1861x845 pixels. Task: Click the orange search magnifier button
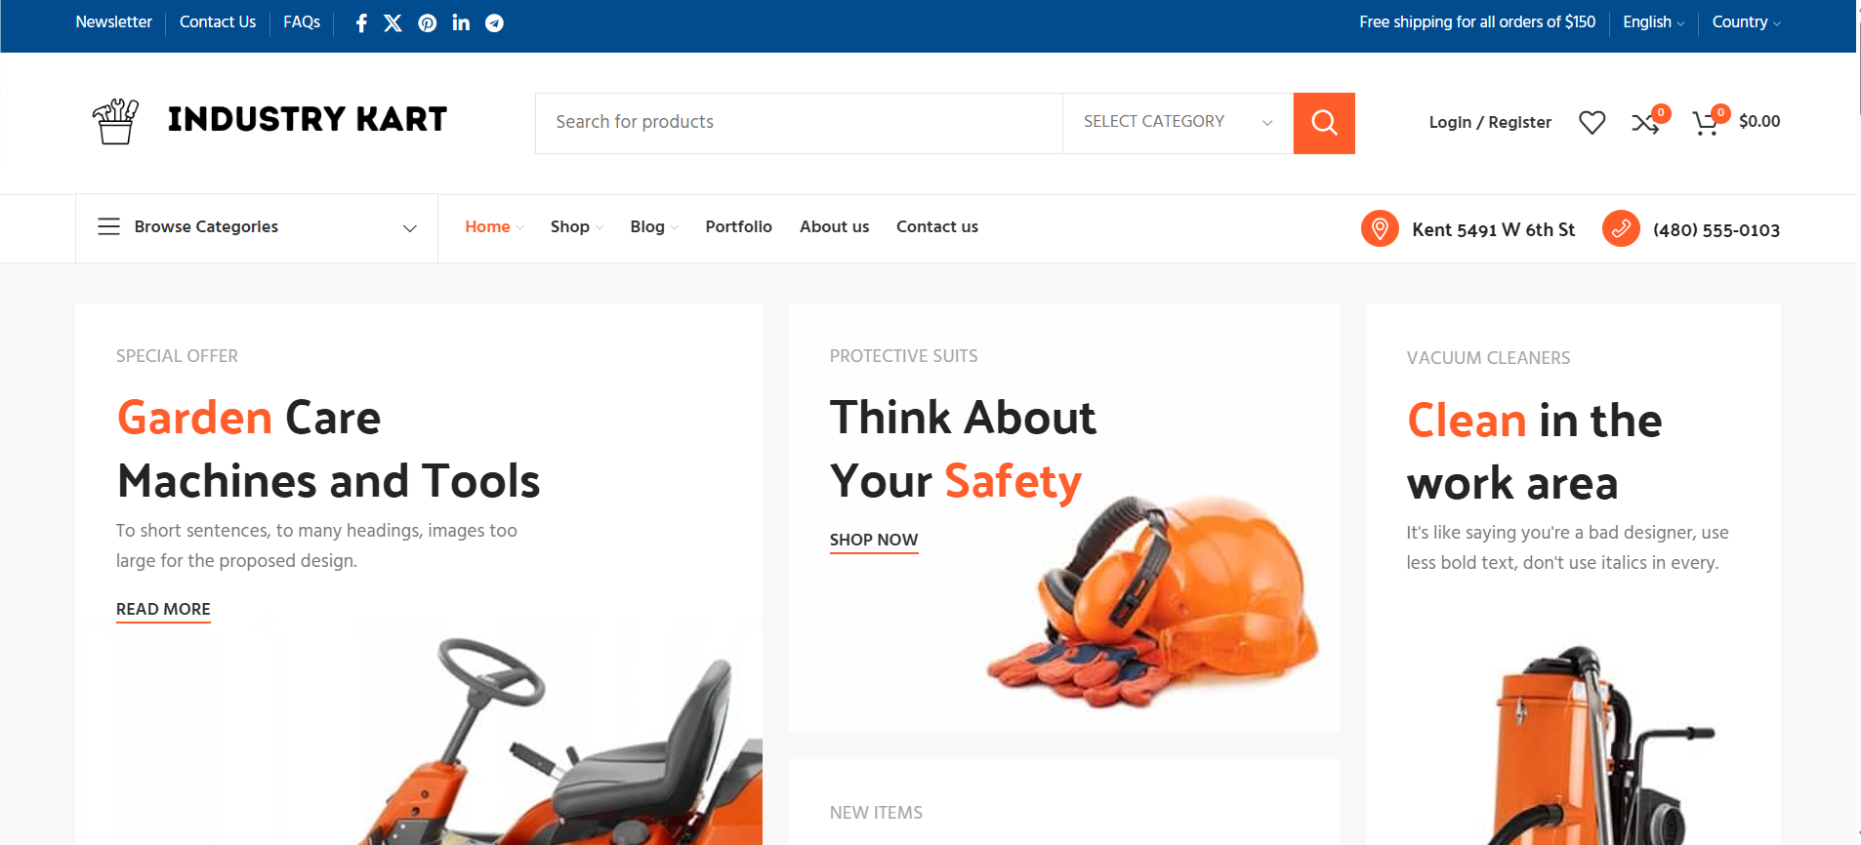1324,123
